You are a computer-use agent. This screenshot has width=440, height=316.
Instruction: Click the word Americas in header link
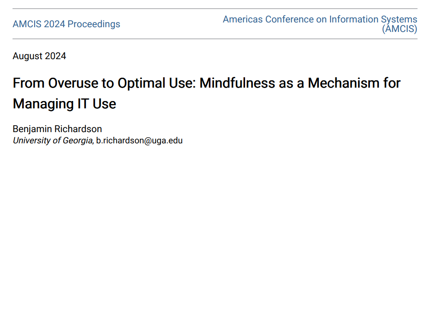[x=243, y=19]
